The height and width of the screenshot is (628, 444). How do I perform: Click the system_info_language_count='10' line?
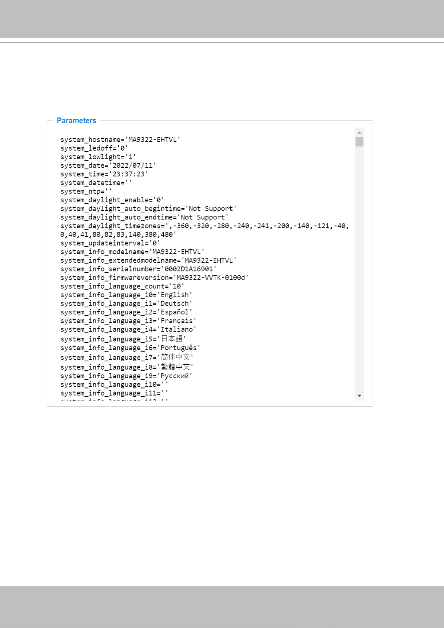click(x=122, y=286)
